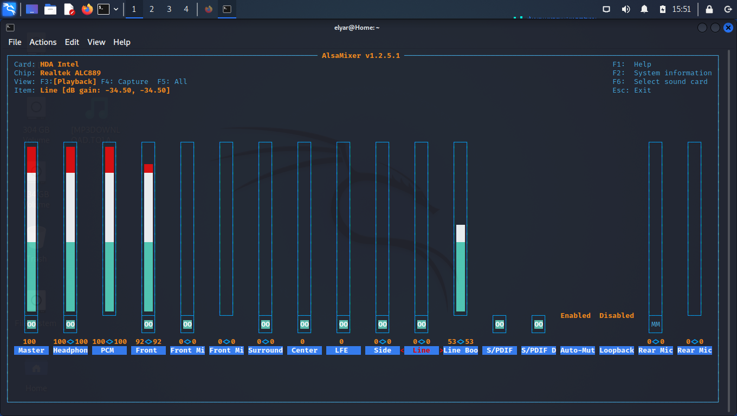Viewport: 737px width, 416px height.
Task: Open the display settings tray icon
Action: point(606,9)
